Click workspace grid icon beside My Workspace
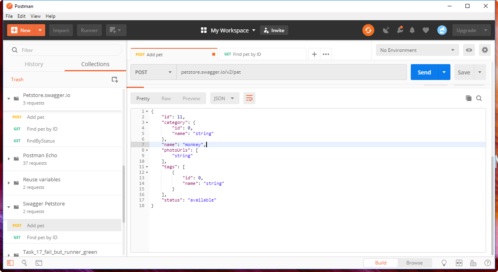 [204, 30]
